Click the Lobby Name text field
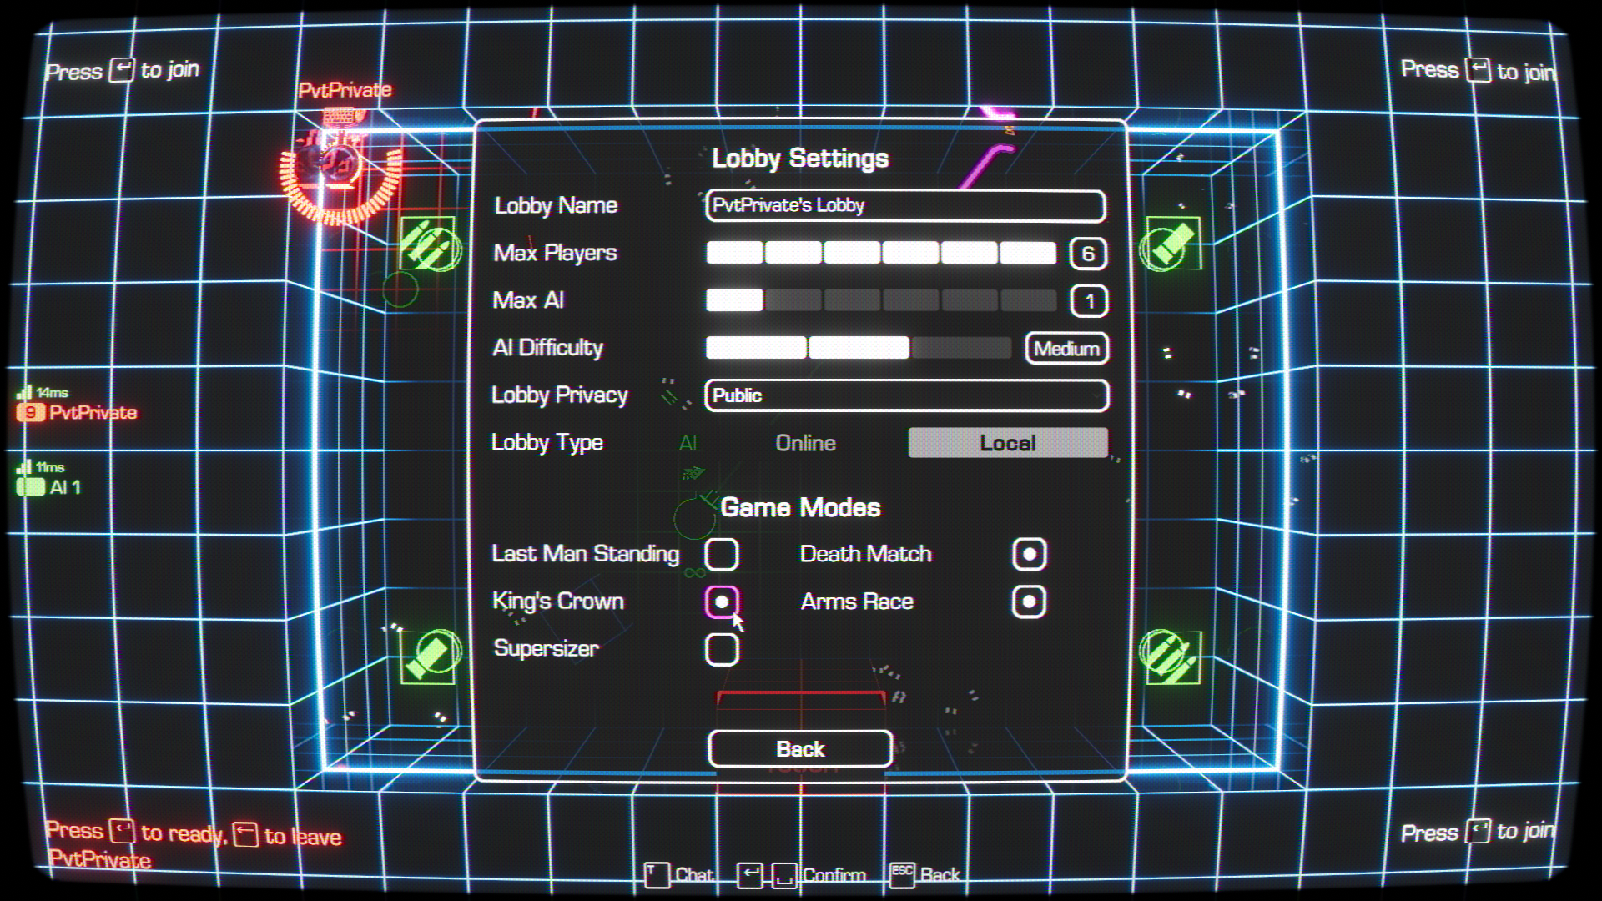Screen dimensions: 1602x901 click(x=905, y=205)
